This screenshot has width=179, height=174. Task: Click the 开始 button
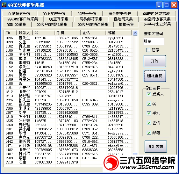(155, 61)
